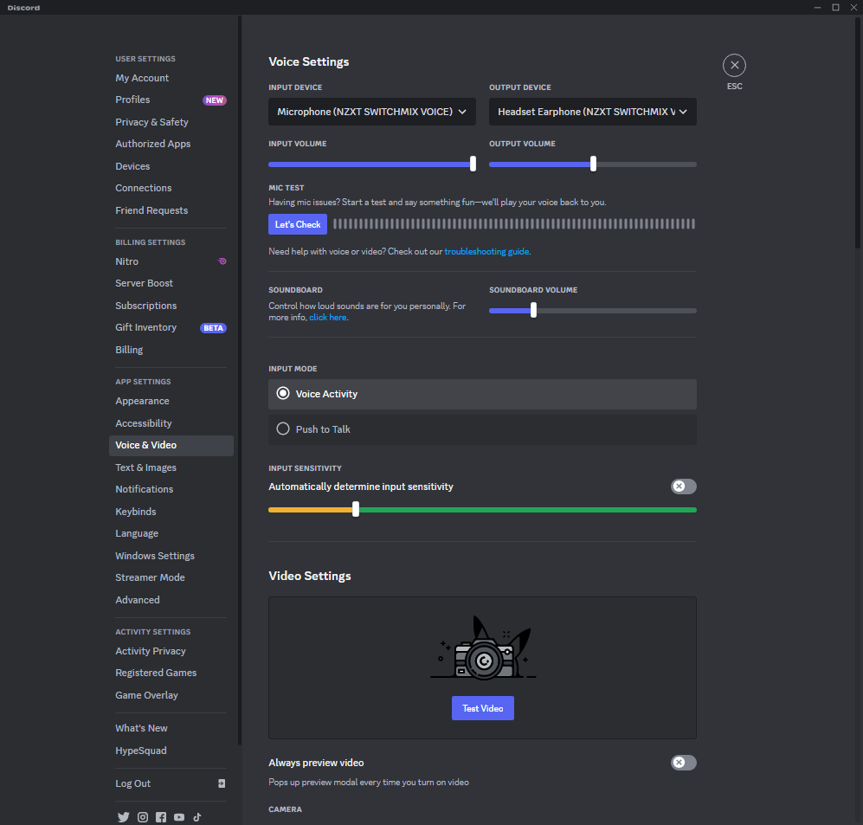Go to Profiles settings
This screenshot has height=825, width=863.
[x=171, y=100]
